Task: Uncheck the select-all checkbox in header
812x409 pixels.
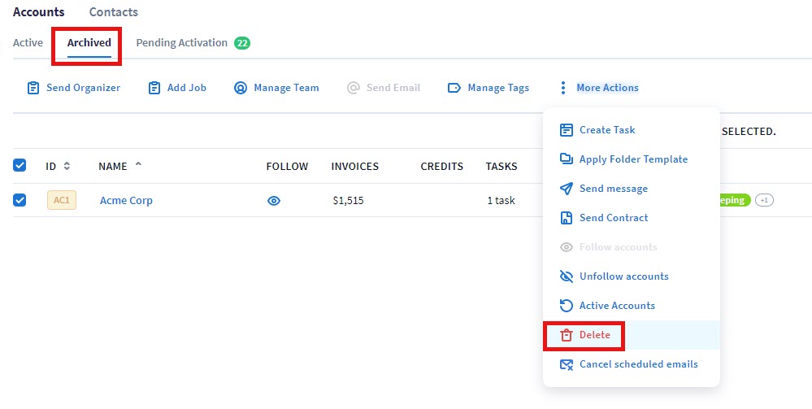Action: tap(20, 166)
